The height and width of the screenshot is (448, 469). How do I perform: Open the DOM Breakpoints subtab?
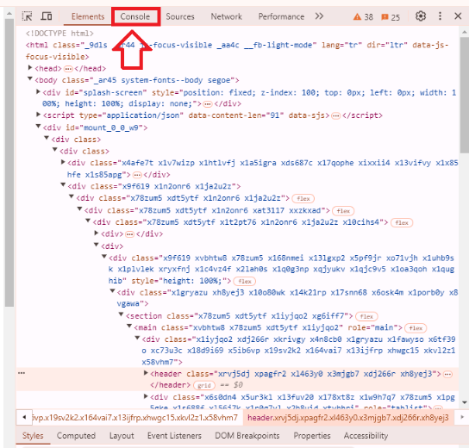(247, 435)
